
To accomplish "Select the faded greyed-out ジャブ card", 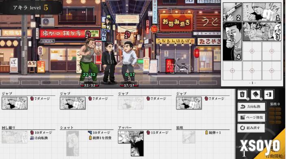I will click(x=130, y=103).
